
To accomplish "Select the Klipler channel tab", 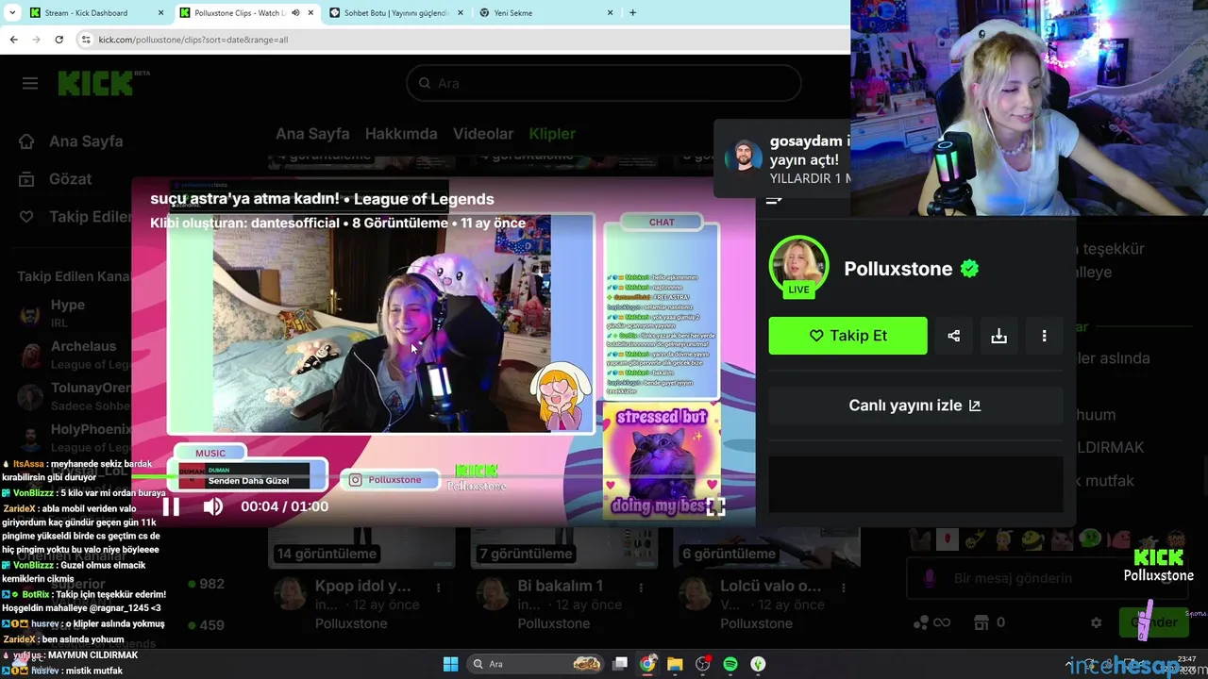I will pos(552,134).
